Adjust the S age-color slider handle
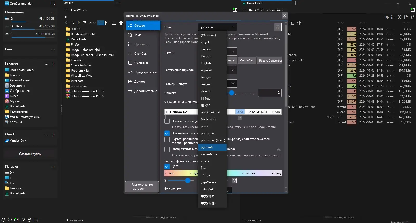 [x=188, y=180]
